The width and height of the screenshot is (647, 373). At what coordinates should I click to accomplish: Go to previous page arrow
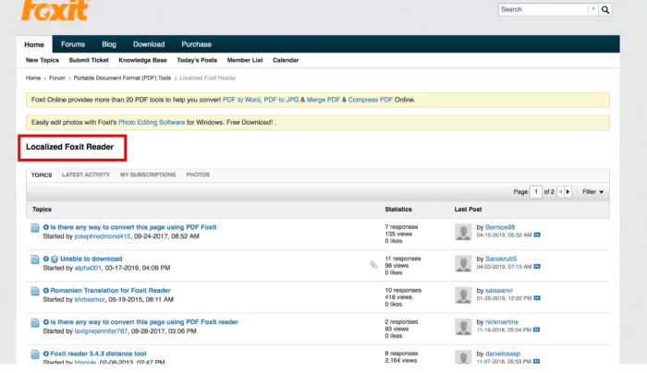point(560,192)
